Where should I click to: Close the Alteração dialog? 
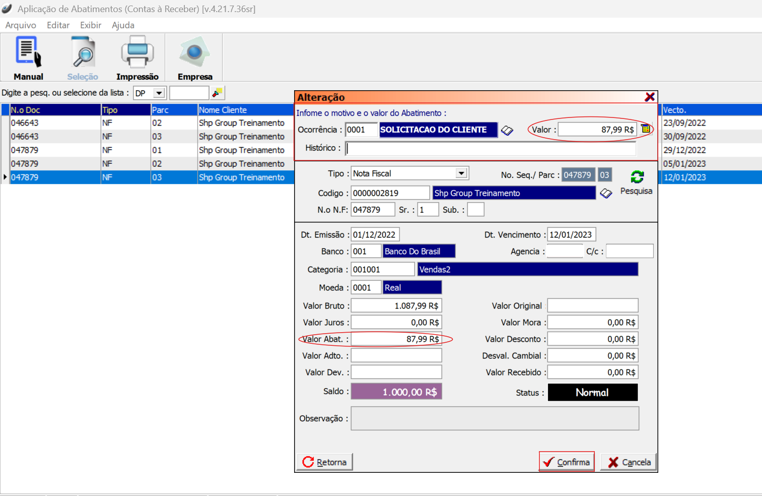650,97
